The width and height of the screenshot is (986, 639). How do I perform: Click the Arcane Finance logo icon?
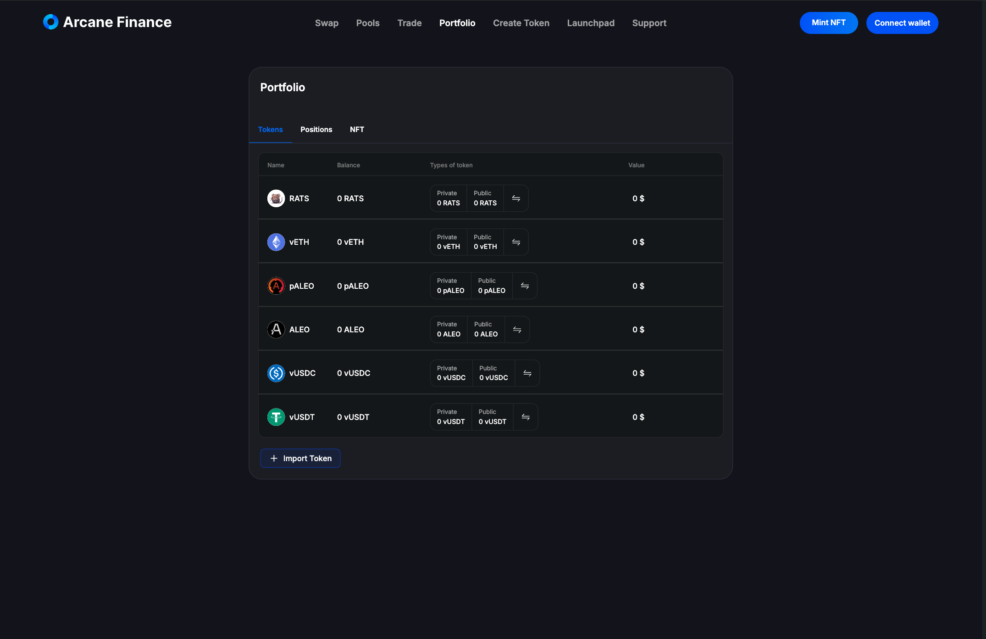[50, 22]
